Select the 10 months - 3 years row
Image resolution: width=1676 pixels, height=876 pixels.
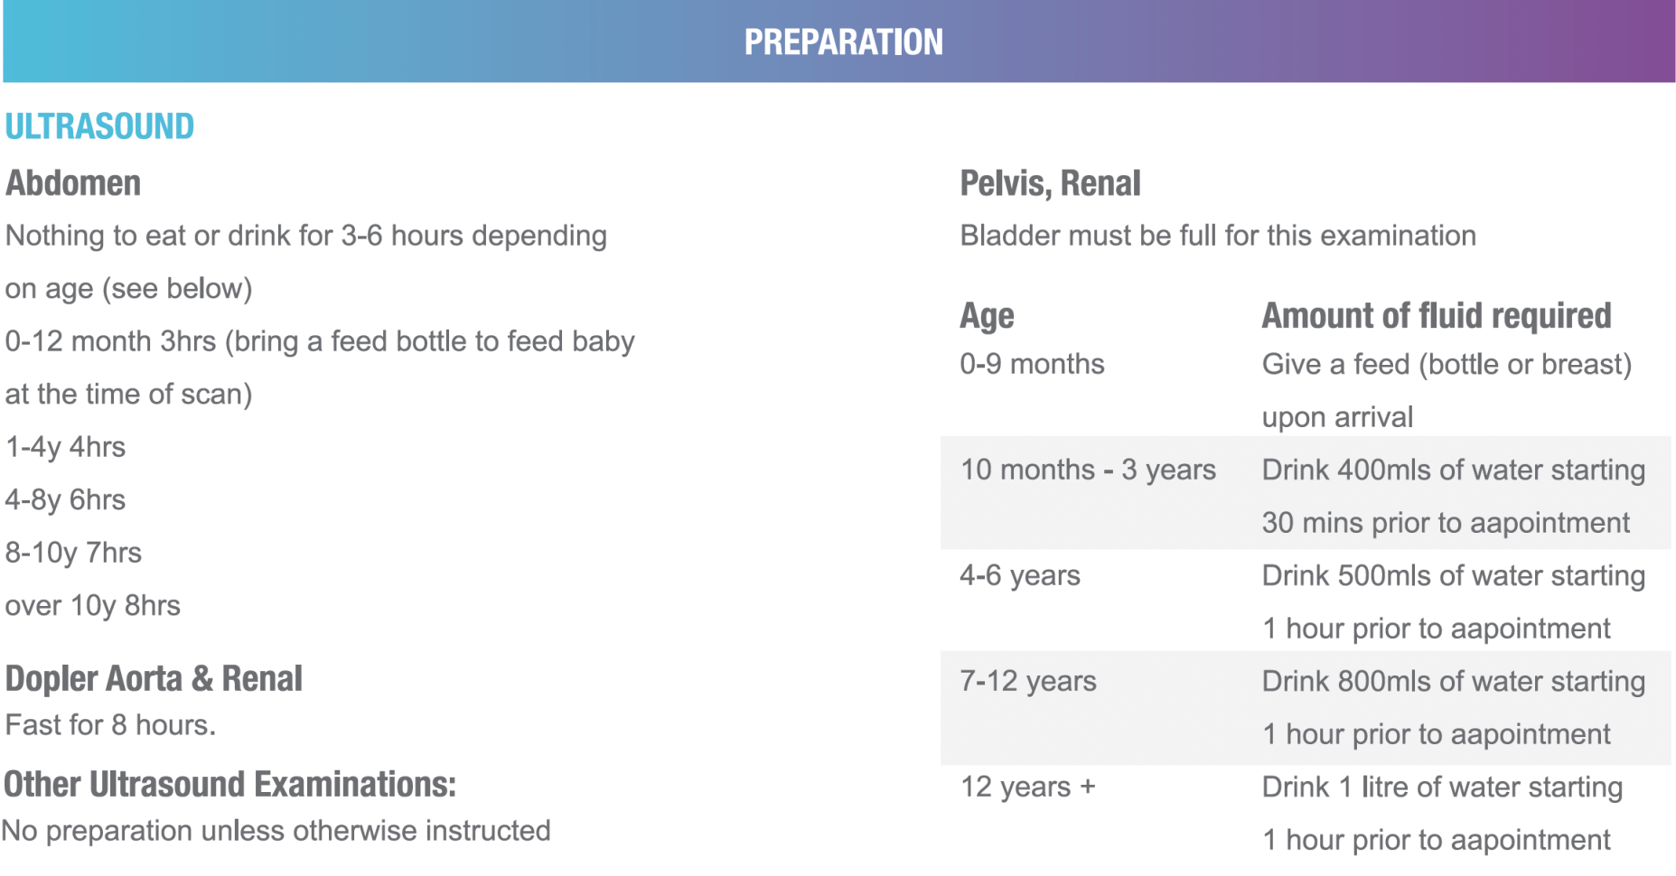point(1306,493)
